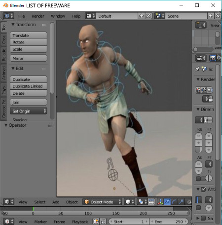Image resolution: width=222 pixels, height=225 pixels.
Task: Collapse the Transform panel
Action: 13,25
